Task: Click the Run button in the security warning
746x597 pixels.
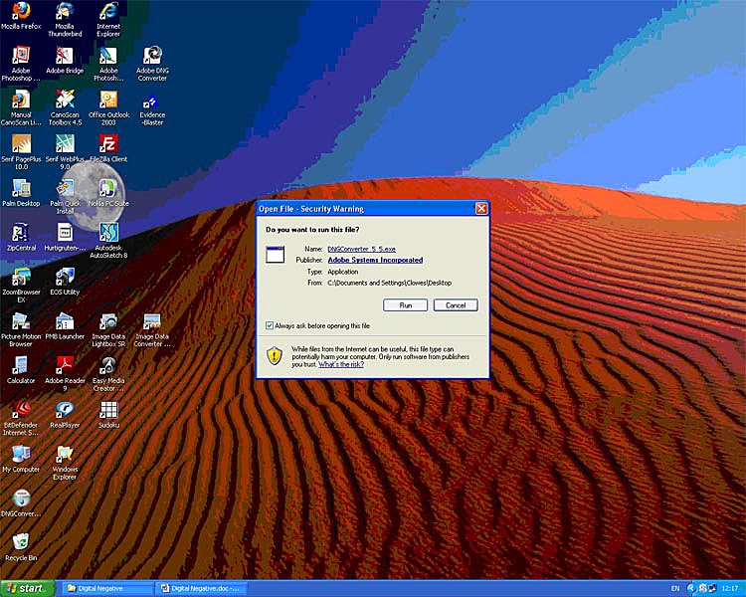Action: click(x=406, y=305)
